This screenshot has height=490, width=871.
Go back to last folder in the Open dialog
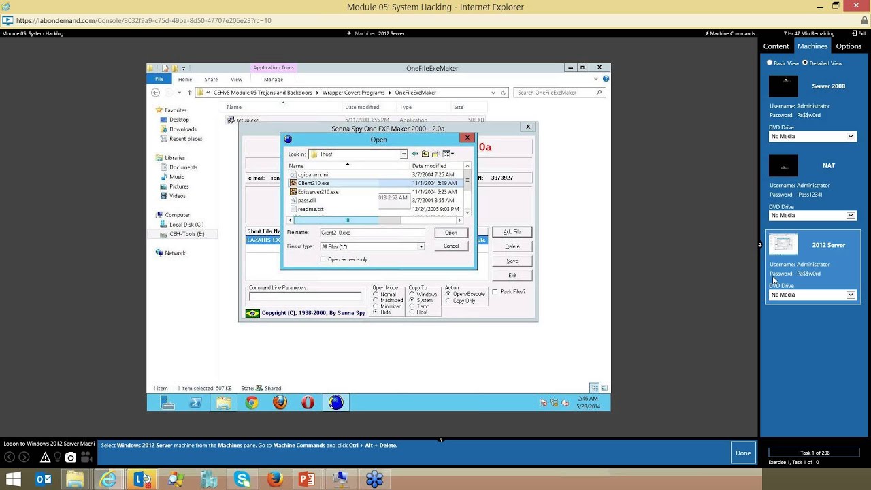(414, 154)
